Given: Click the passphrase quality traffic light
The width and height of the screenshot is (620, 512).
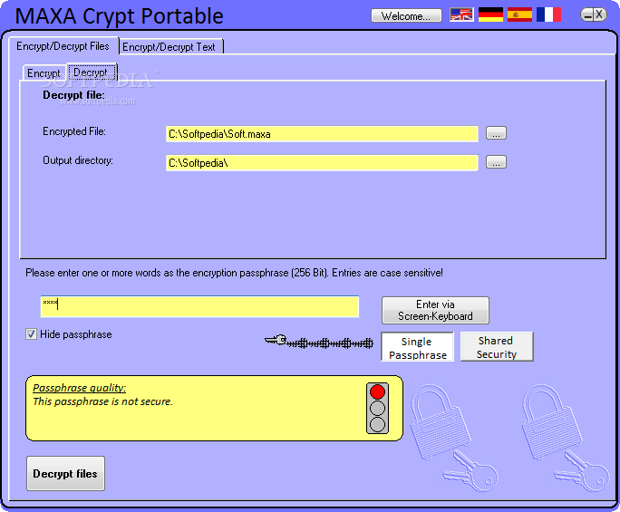Looking at the screenshot, I should [377, 408].
